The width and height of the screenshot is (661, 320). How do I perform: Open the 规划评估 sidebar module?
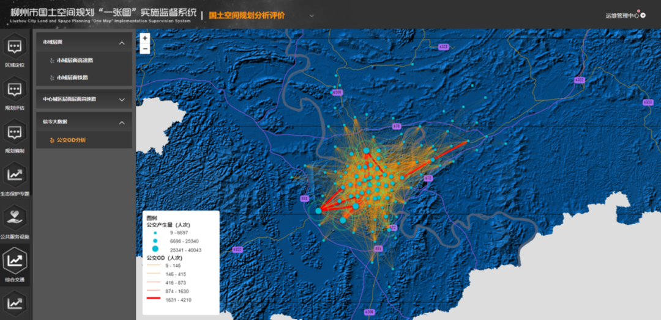(15, 93)
